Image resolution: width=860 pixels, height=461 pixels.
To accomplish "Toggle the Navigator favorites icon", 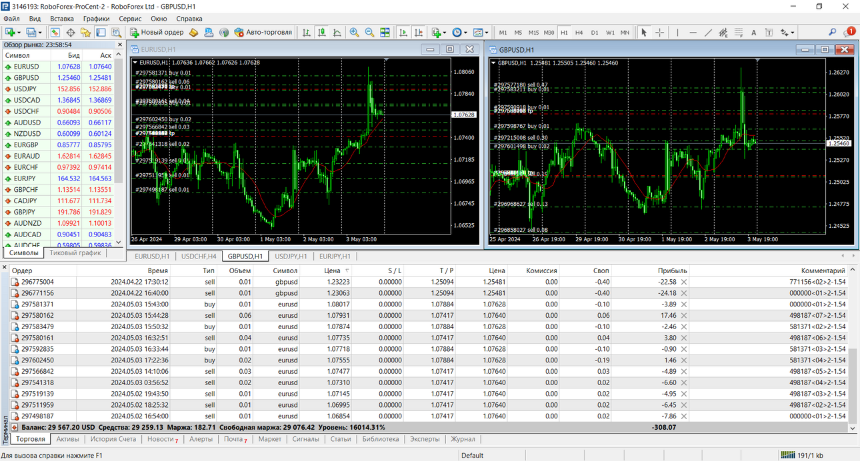I will pos(86,32).
